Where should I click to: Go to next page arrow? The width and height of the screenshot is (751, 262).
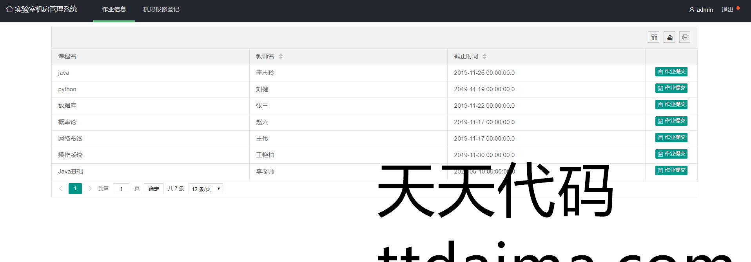coord(90,189)
